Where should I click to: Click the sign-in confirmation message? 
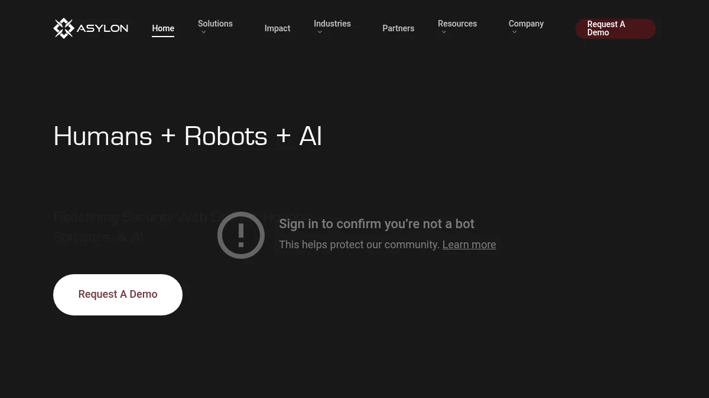[376, 223]
